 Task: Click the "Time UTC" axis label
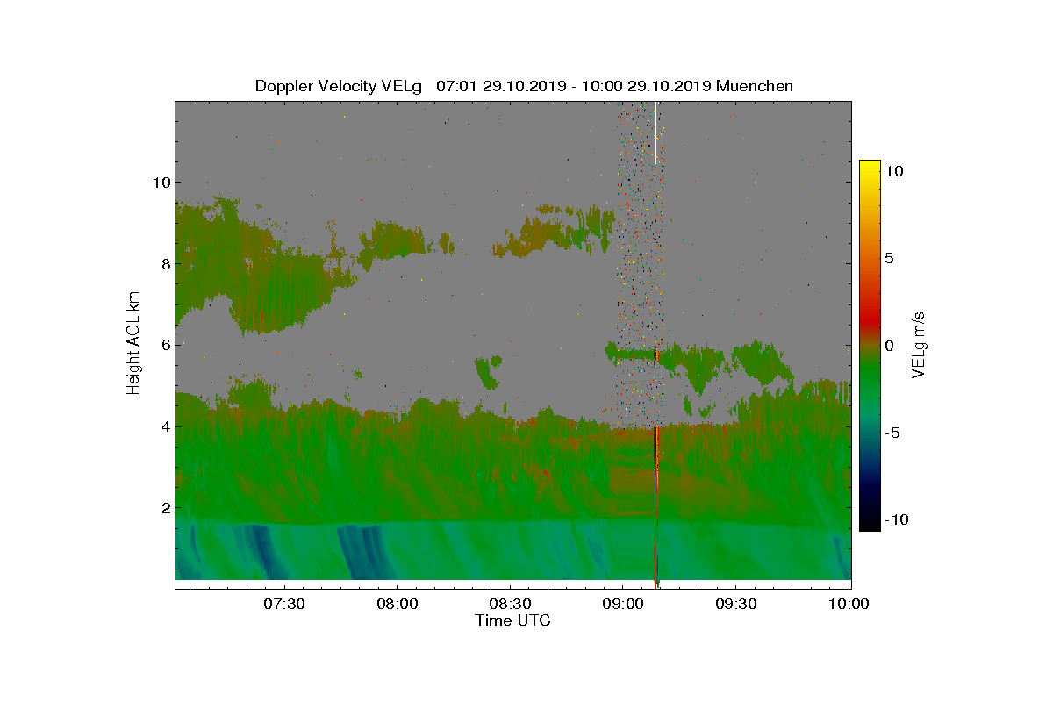pos(513,620)
